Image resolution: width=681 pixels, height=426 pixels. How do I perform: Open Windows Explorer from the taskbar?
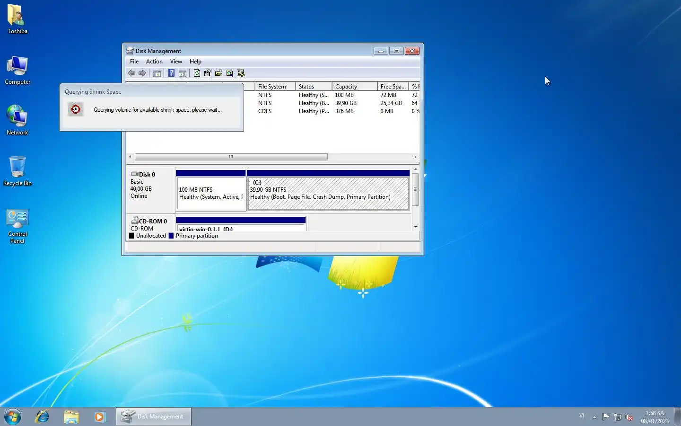71,417
